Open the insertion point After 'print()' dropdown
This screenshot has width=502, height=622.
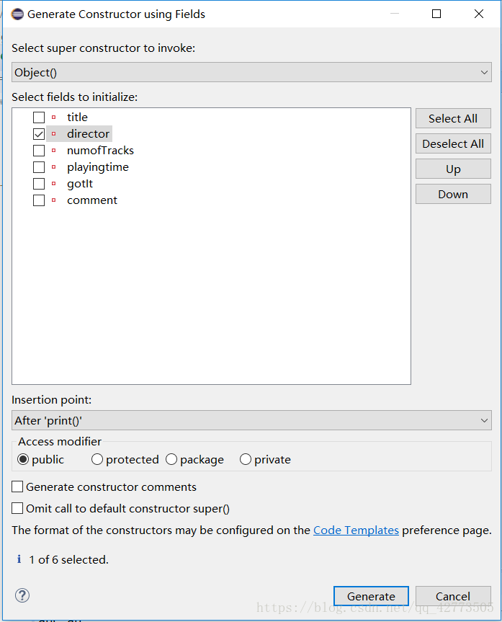251,420
